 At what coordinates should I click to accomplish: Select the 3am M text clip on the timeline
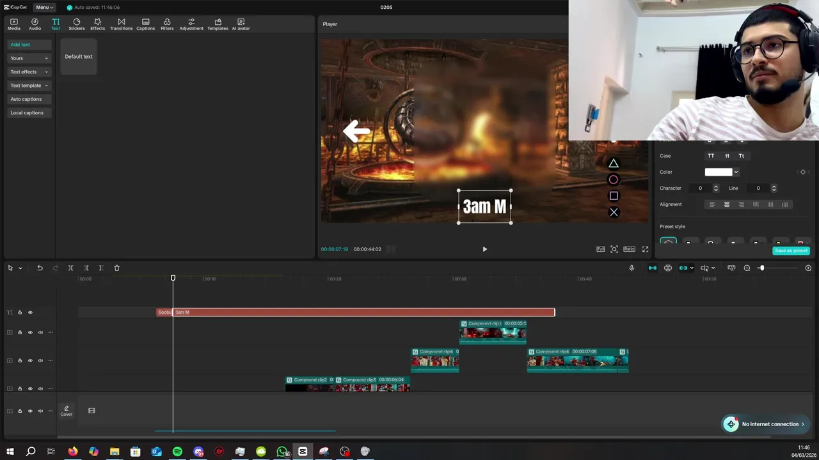(363, 312)
